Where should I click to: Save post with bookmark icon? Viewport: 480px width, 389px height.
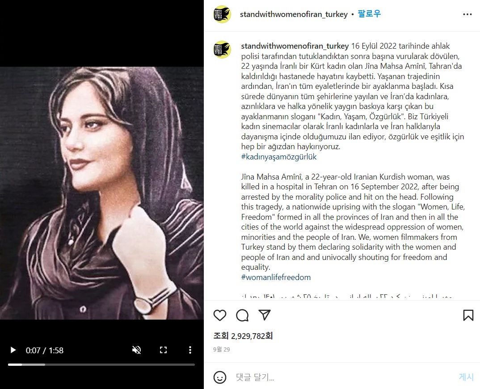pyautogui.click(x=468, y=315)
